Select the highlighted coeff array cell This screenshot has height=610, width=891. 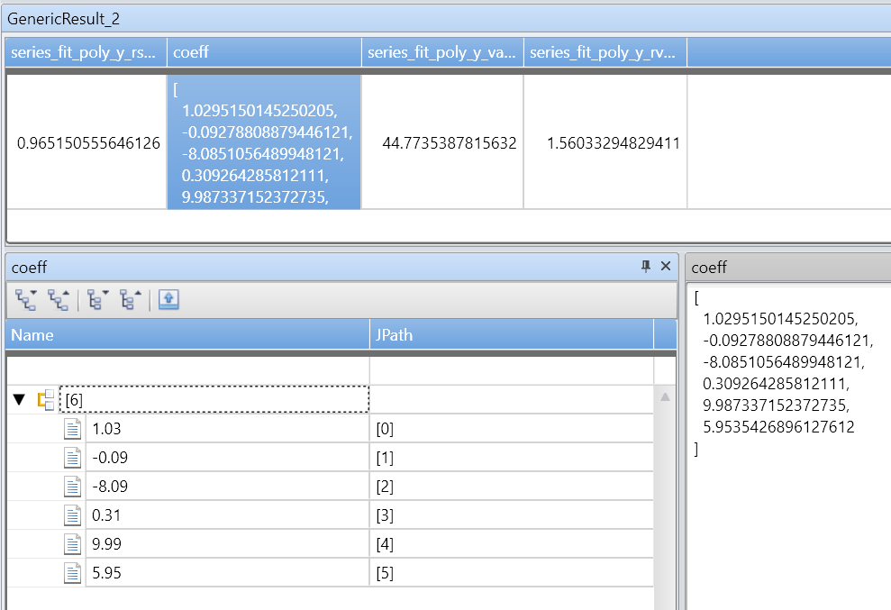264,142
